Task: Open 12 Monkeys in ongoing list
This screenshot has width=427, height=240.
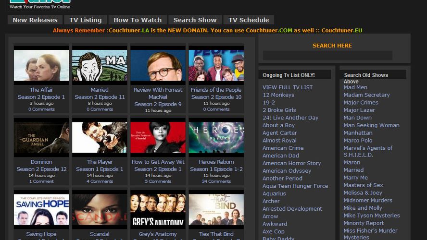Action: tap(278, 95)
